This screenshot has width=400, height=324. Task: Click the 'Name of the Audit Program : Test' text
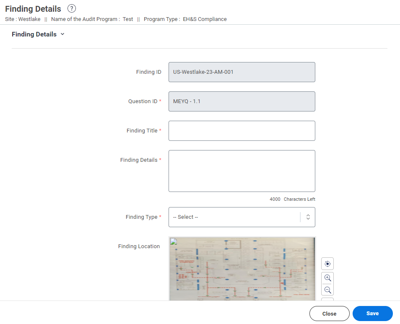tap(92, 19)
